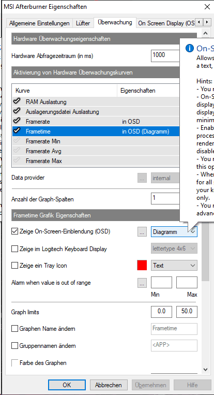
Task: Open the tray icon Text dropdown
Action: coord(174,266)
